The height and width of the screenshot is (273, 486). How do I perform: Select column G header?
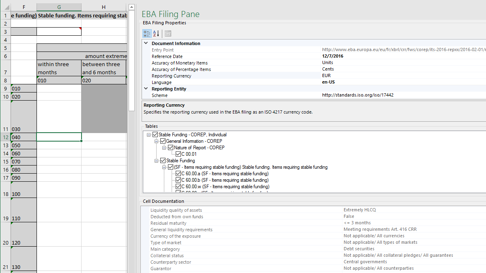[59, 7]
